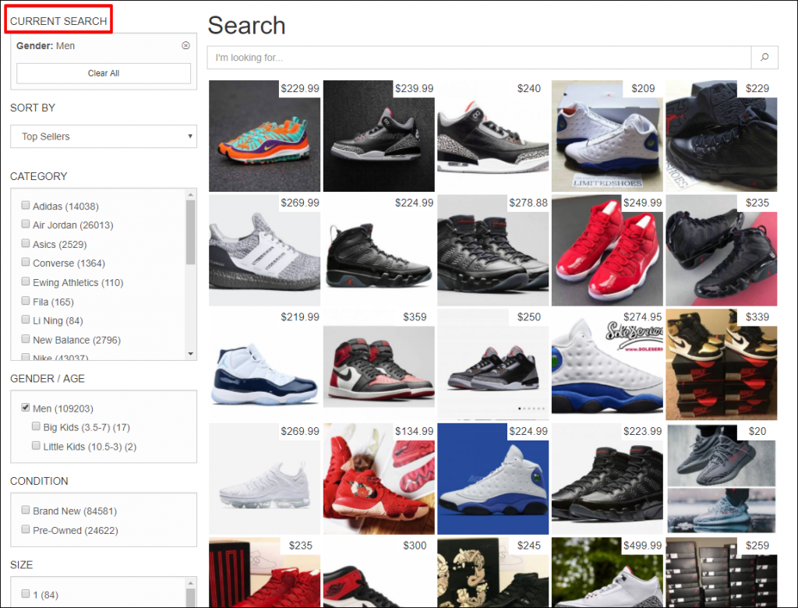Open the $209 white and blue Jordan listing

(x=607, y=136)
